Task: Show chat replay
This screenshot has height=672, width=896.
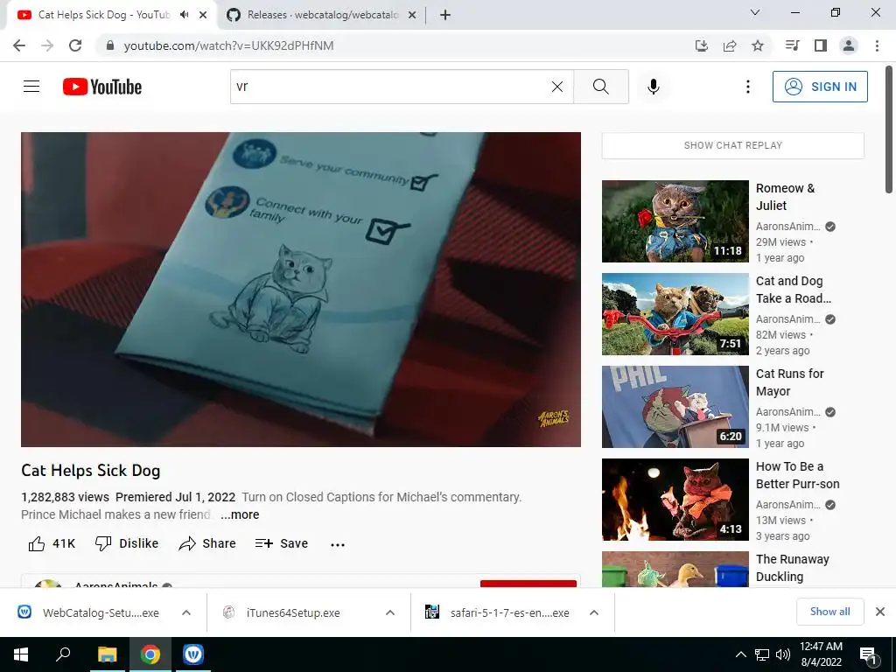Action: [x=733, y=146]
